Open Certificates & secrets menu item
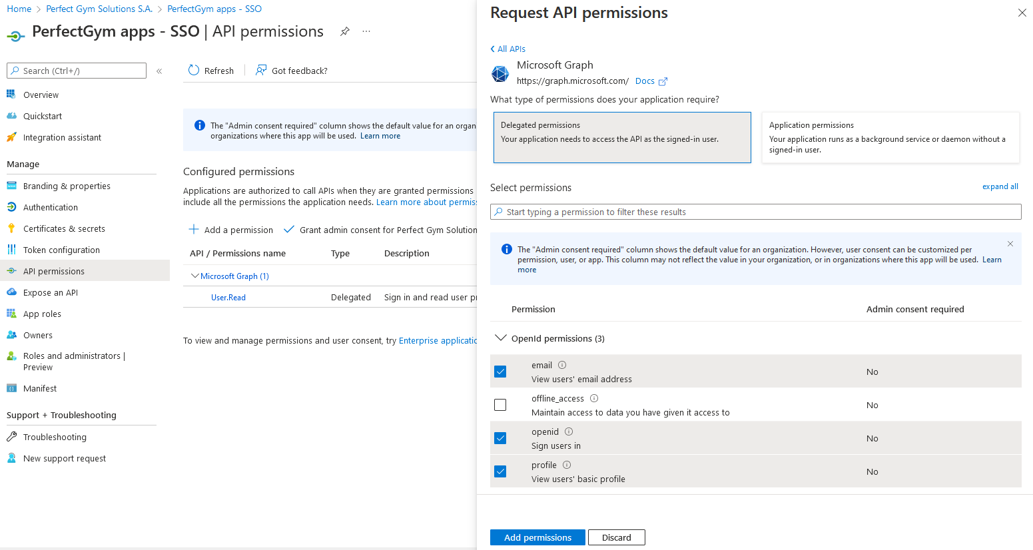This screenshot has width=1033, height=550. click(64, 228)
